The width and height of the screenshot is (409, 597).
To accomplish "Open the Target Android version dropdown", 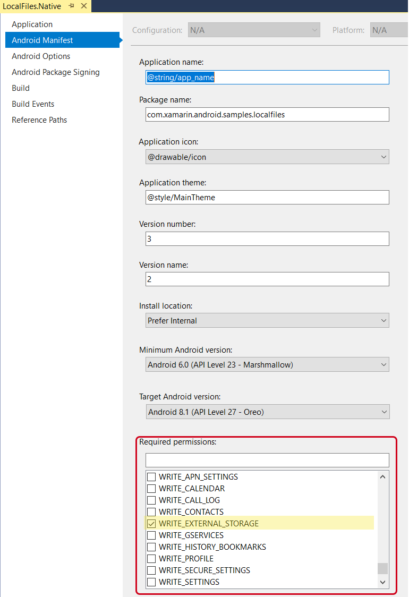I will tap(384, 412).
